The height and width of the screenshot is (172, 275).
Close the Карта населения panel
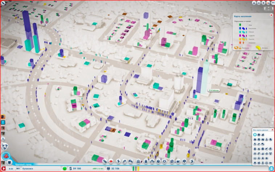[271, 15]
